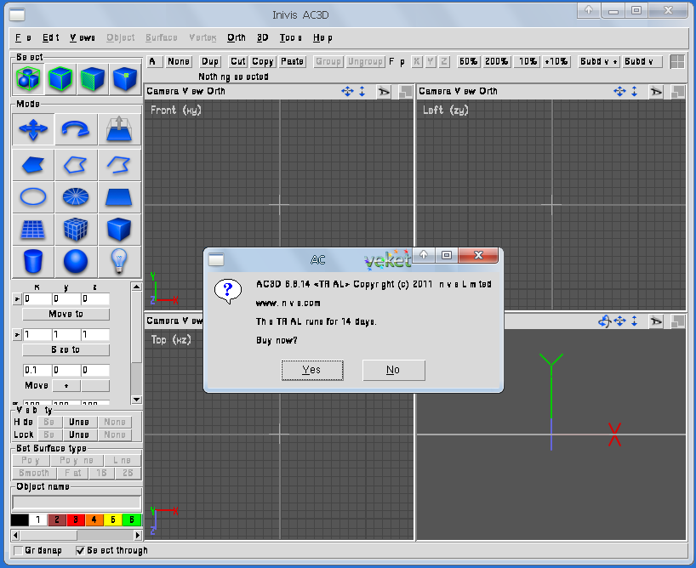Open the Edit menu
Viewport: 696px width, 568px height.
[x=50, y=37]
